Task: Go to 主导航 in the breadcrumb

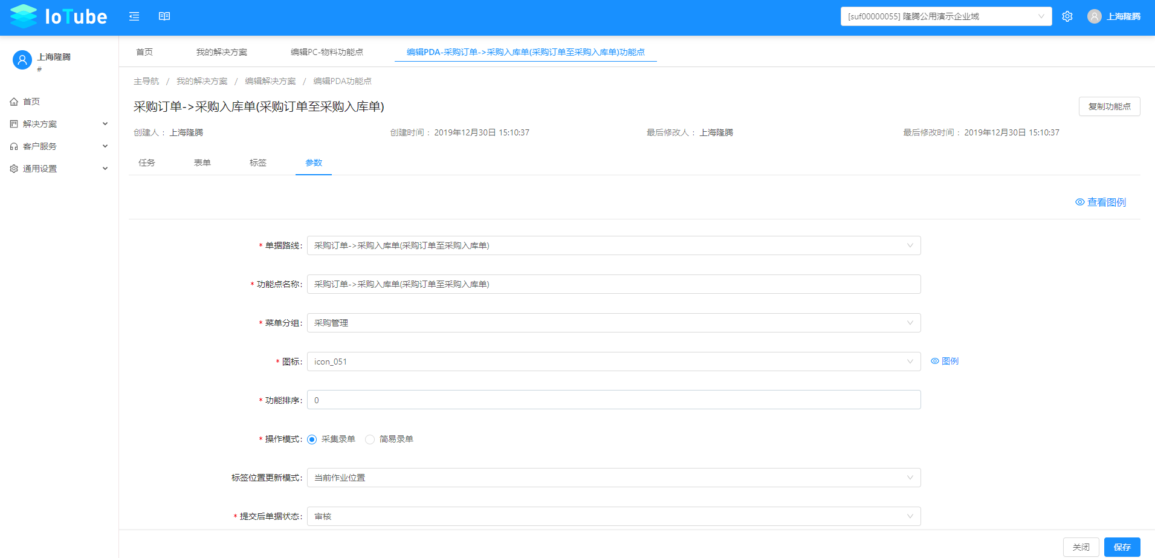Action: pyautogui.click(x=146, y=81)
